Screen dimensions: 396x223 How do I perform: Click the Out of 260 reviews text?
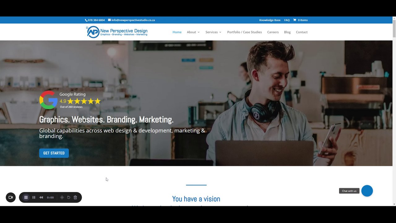71,107
